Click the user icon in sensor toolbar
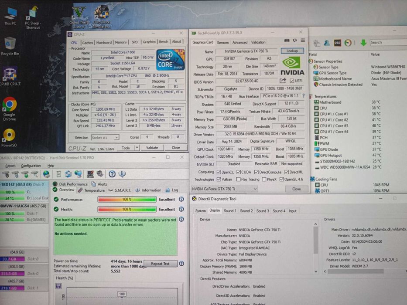The width and height of the screenshot is (407, 305). (x=327, y=43)
